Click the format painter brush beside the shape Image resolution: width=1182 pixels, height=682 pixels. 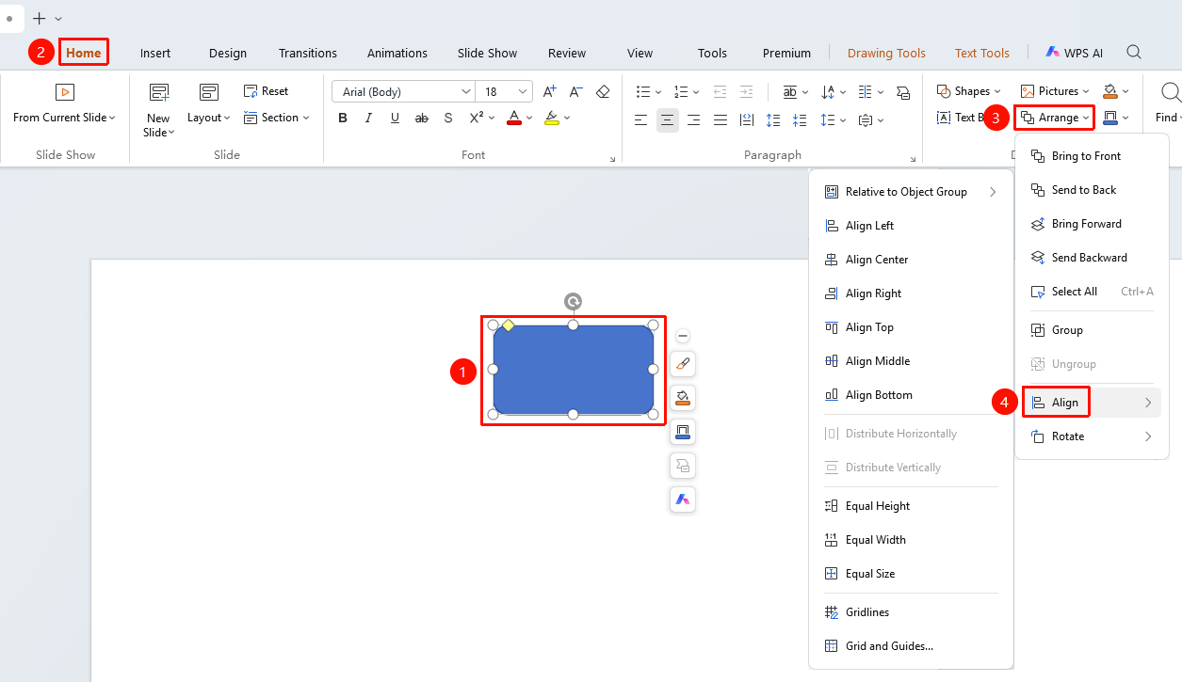(x=683, y=364)
